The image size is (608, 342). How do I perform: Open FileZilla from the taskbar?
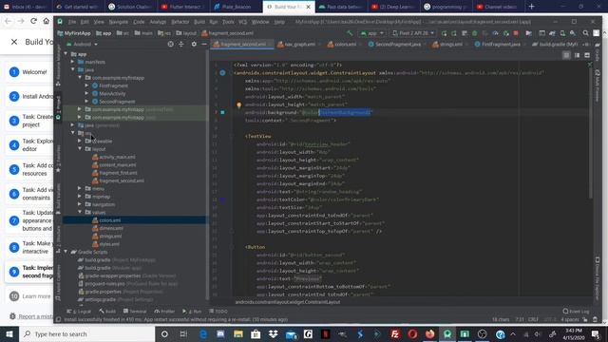point(395,333)
